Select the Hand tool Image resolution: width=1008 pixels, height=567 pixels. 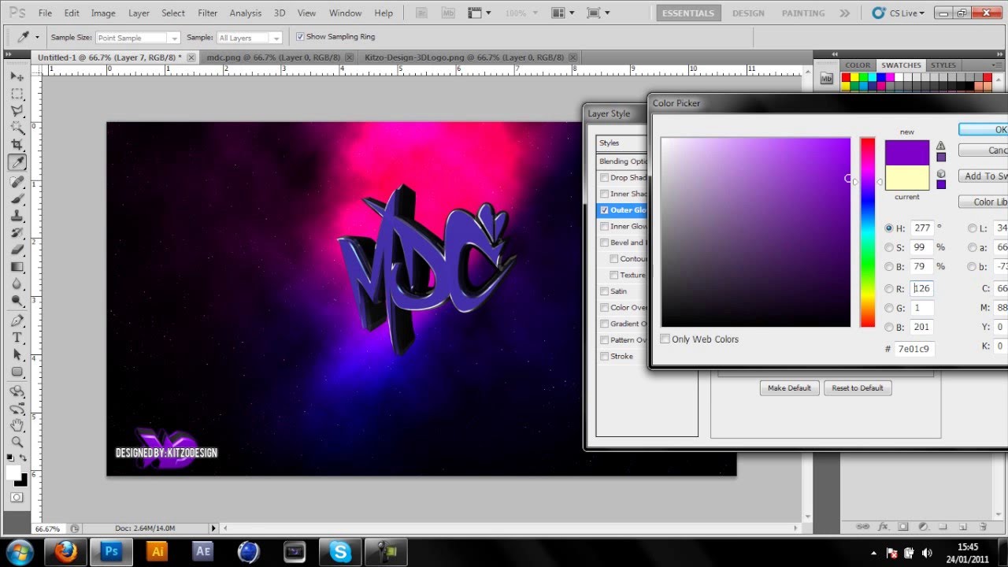[x=17, y=426]
